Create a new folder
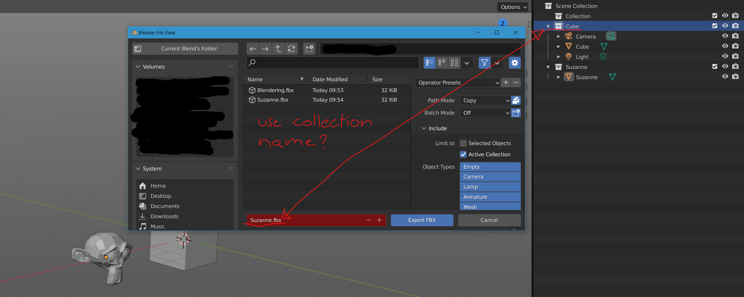Screen dimensions: 744x297 [x=309, y=49]
